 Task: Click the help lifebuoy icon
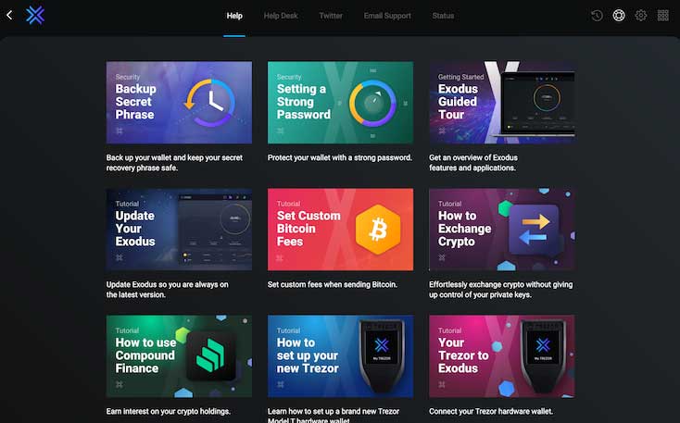click(x=619, y=16)
